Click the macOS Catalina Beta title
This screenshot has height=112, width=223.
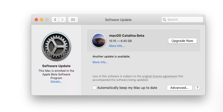click(x=127, y=36)
